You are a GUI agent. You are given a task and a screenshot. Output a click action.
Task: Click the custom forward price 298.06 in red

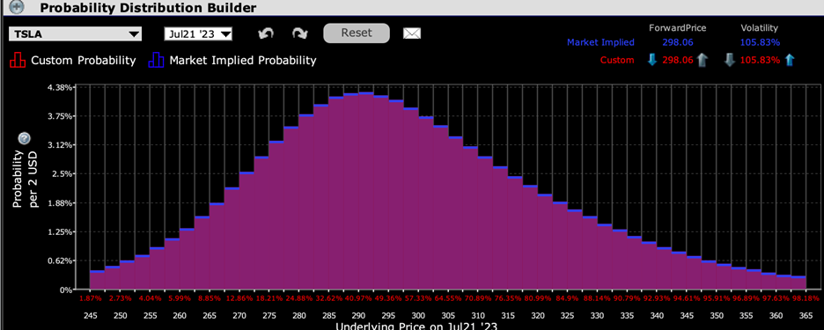click(677, 61)
